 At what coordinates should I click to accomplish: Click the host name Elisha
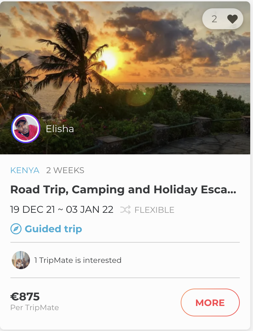[x=60, y=129]
